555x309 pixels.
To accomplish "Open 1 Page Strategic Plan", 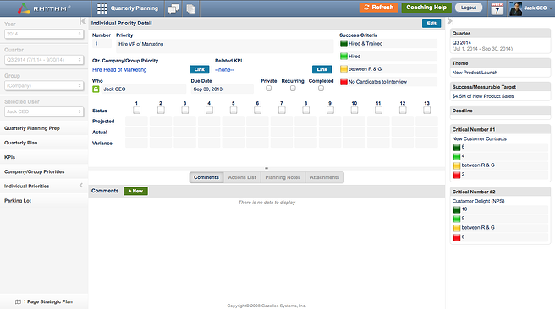I will (44, 301).
